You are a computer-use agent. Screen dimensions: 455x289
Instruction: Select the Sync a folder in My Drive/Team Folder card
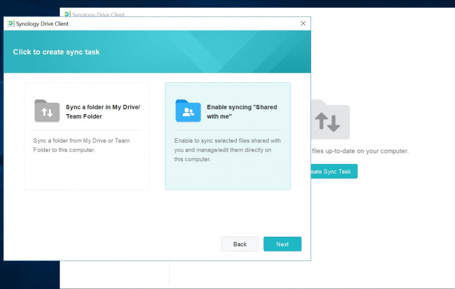coord(87,136)
